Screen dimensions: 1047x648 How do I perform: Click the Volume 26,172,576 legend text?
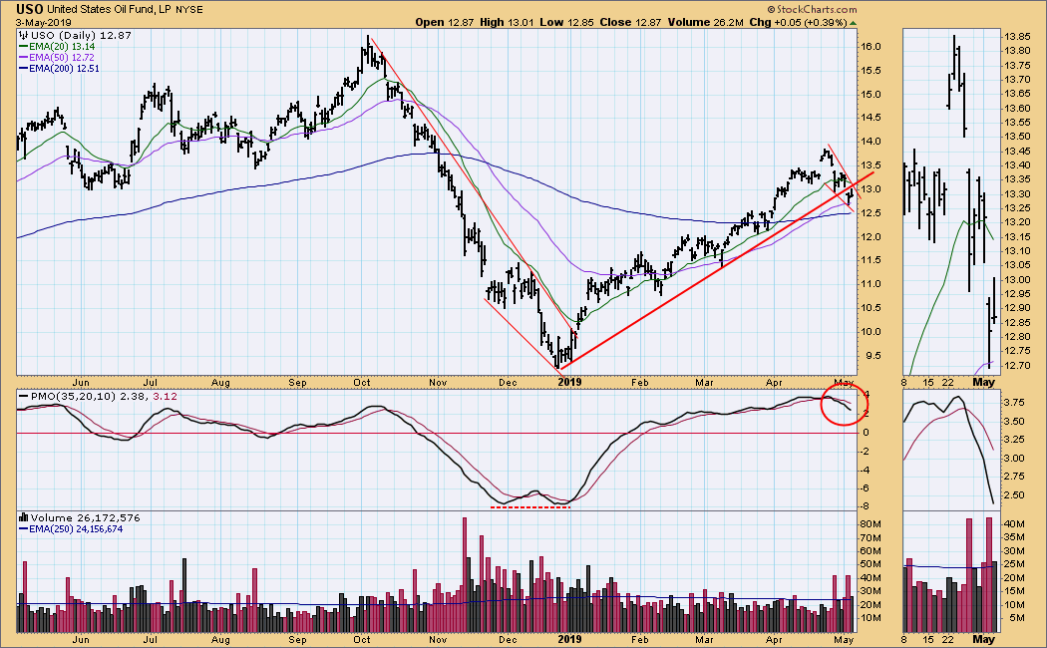click(x=85, y=517)
